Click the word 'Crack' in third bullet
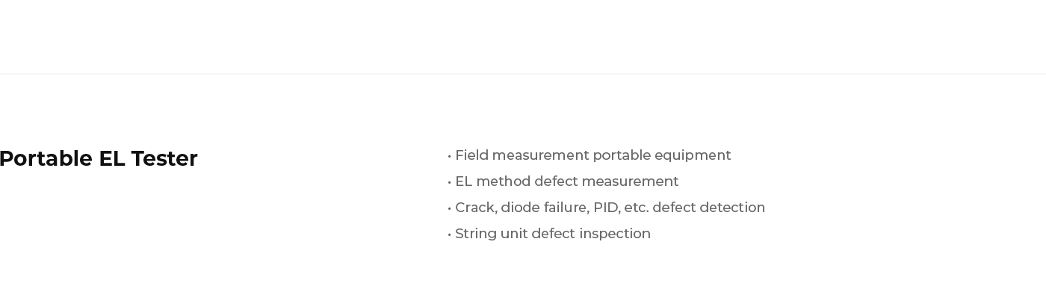 474,208
